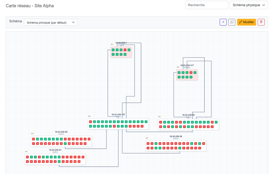
Task: Click first top-row port of switch 10.23.230.41
Action: (x=27, y=157)
